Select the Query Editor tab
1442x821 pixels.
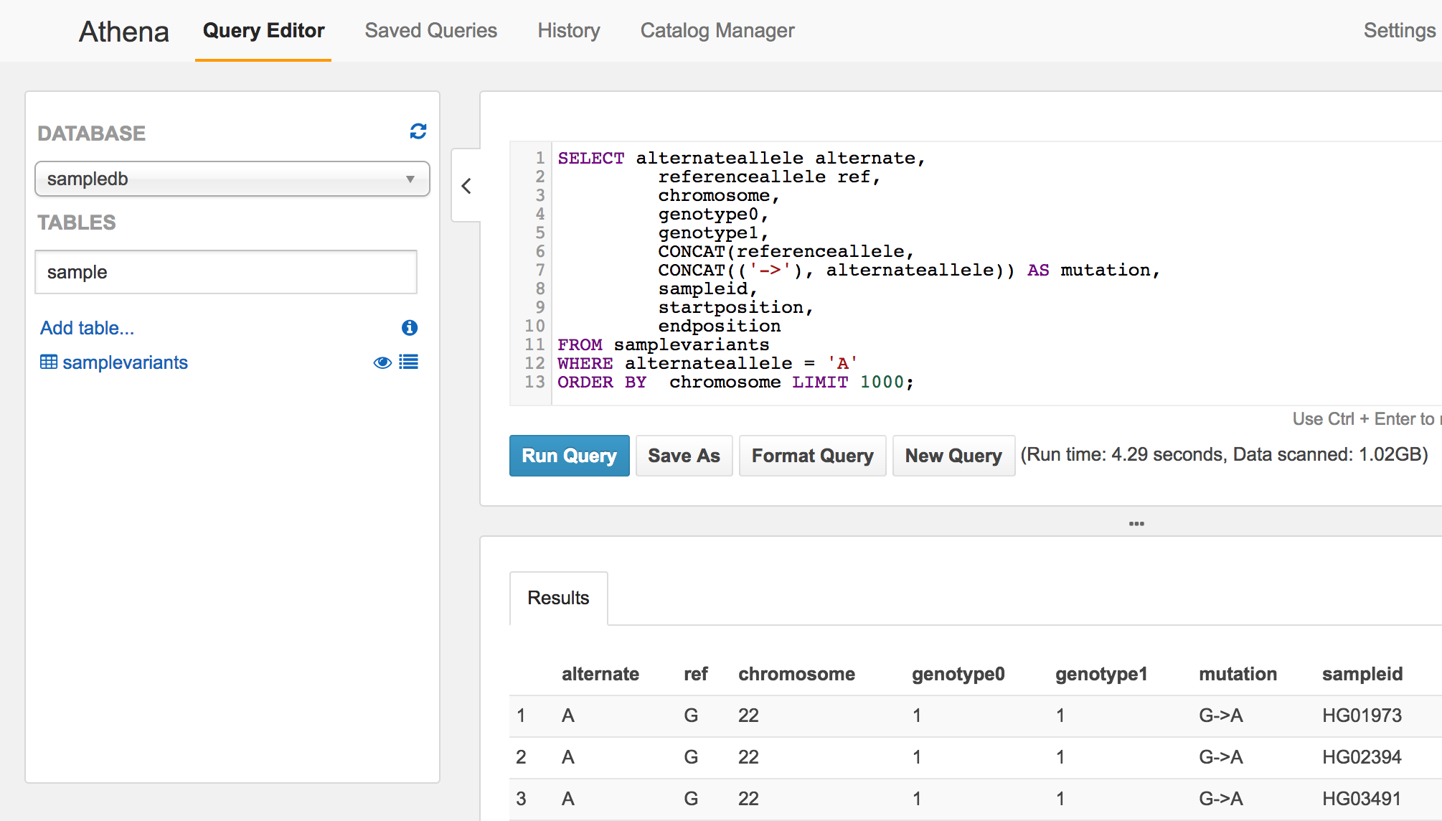pyautogui.click(x=263, y=31)
